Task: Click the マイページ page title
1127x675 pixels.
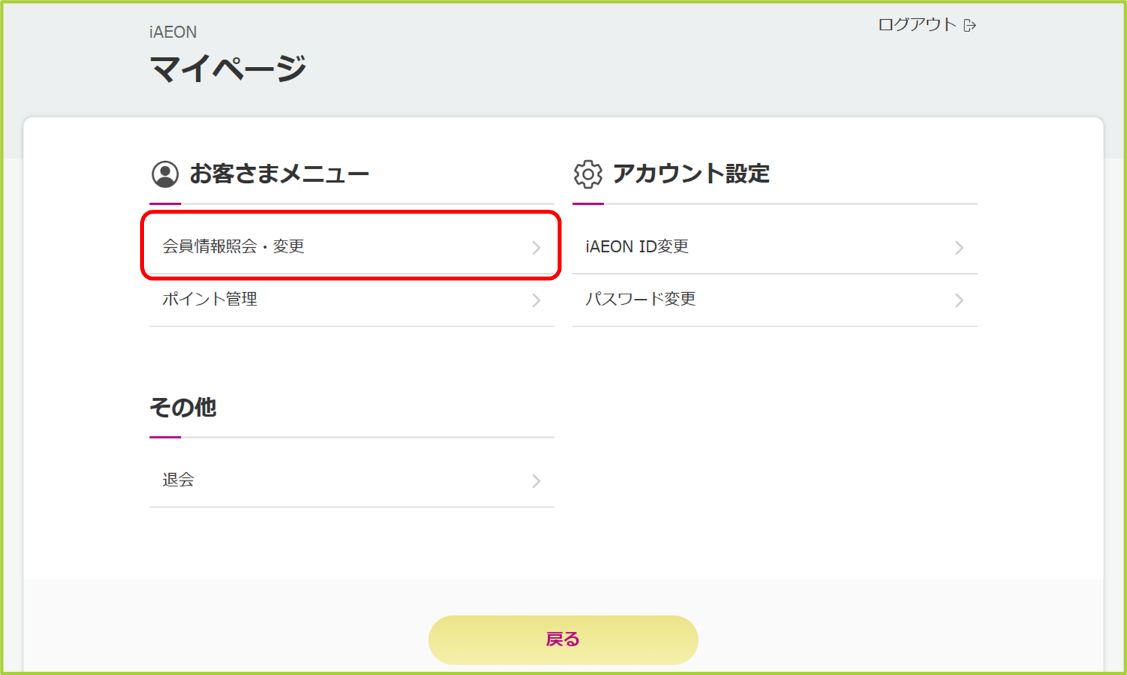Action: tap(228, 68)
